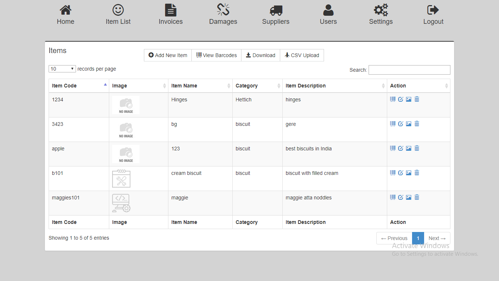
Task: Click the image icon for b101 row
Action: tap(409, 173)
